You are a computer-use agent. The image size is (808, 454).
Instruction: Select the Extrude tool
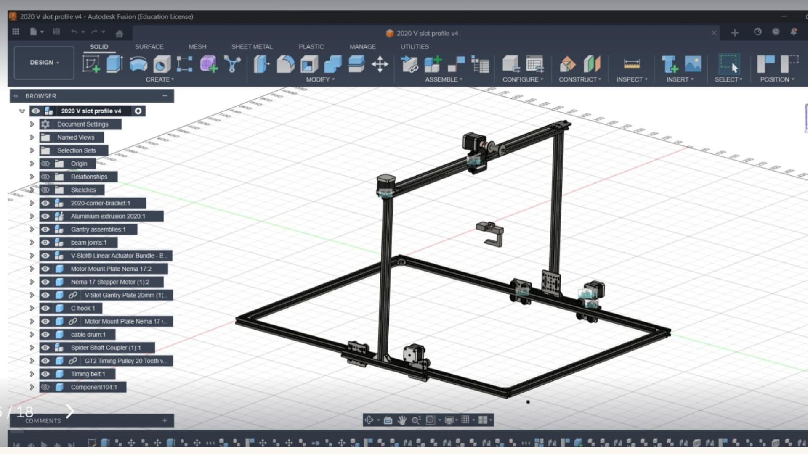coord(114,64)
